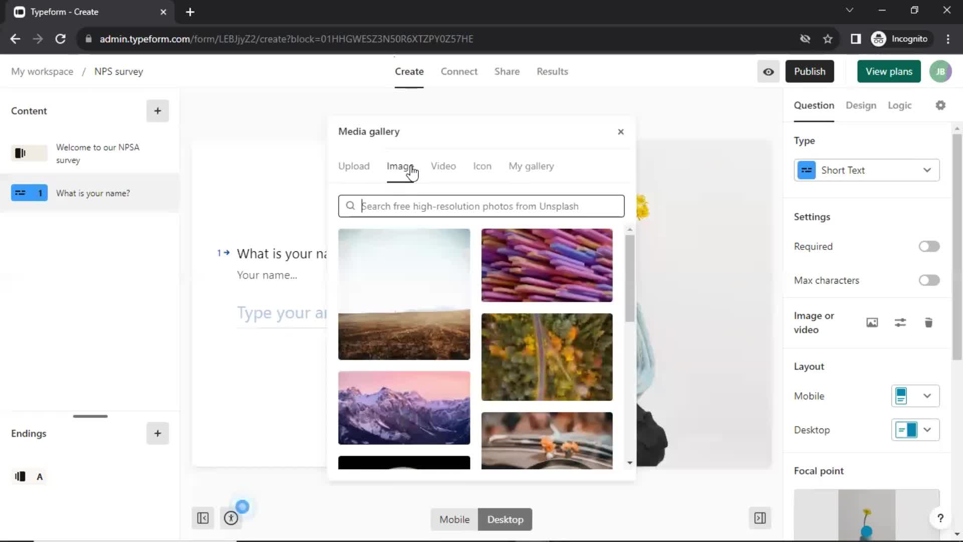Add new content with the plus icon
The width and height of the screenshot is (963, 542).
pos(157,111)
